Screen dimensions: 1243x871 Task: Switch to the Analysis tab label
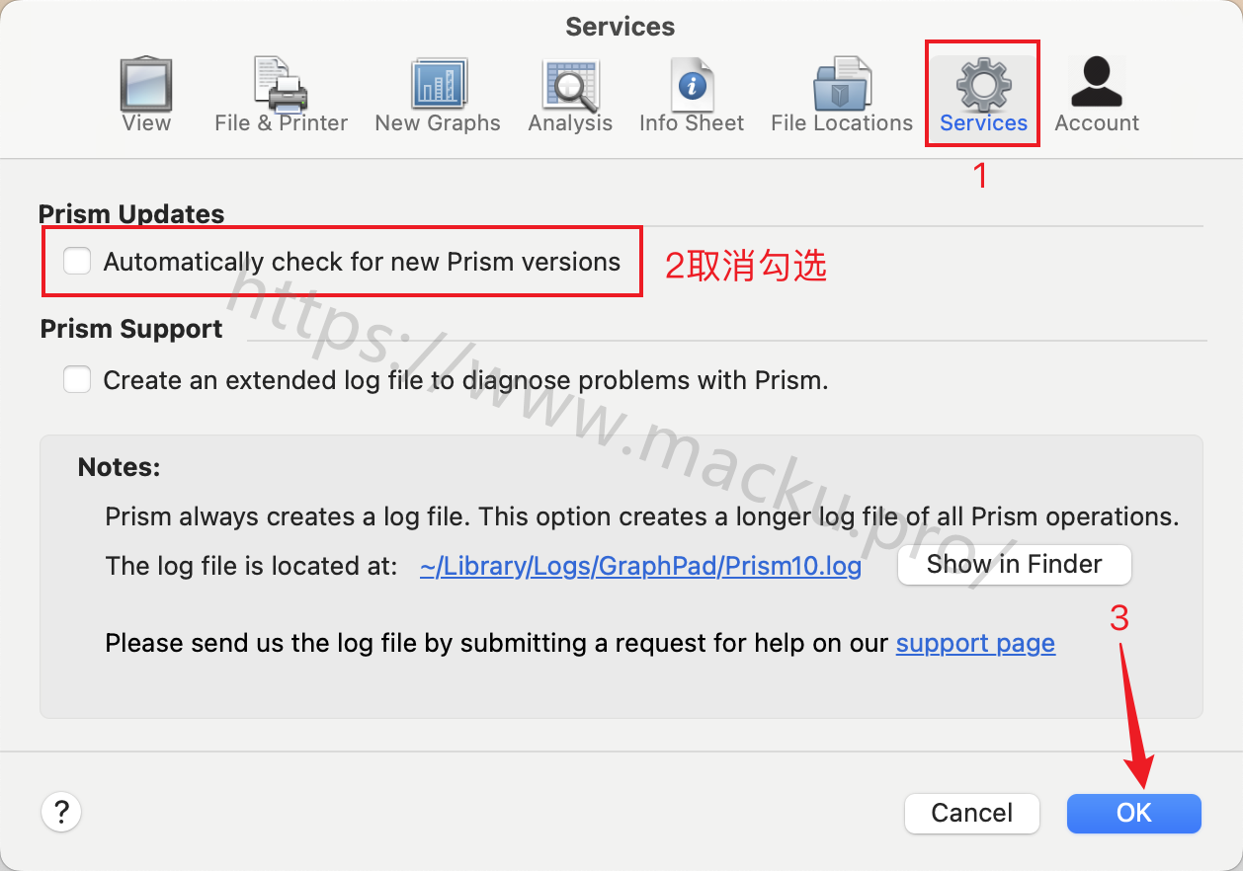point(570,123)
